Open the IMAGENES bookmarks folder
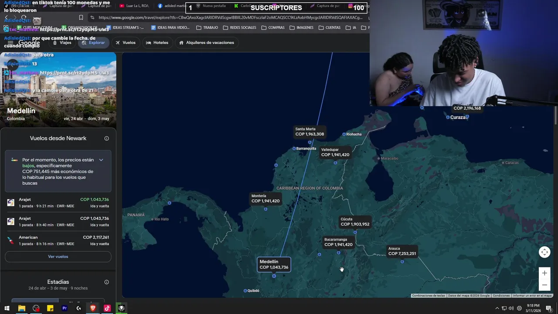558x314 pixels. coord(301,27)
